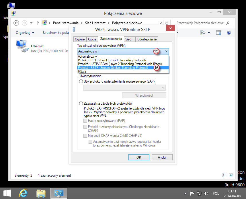Select Użyj protokołu uwierzytelniania rozszerzonego (EAP) radio
Viewport: 246px width, 199px height.
click(x=81, y=81)
